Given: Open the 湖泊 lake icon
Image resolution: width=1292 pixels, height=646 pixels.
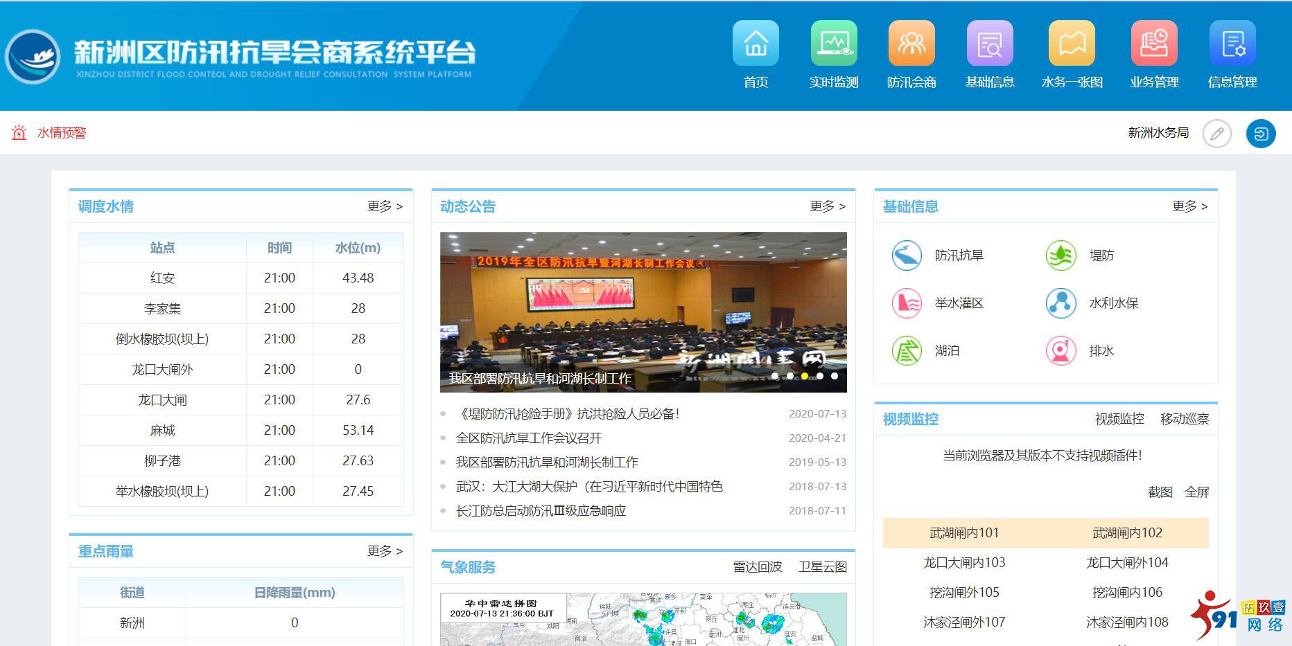Looking at the screenshot, I should click(907, 351).
